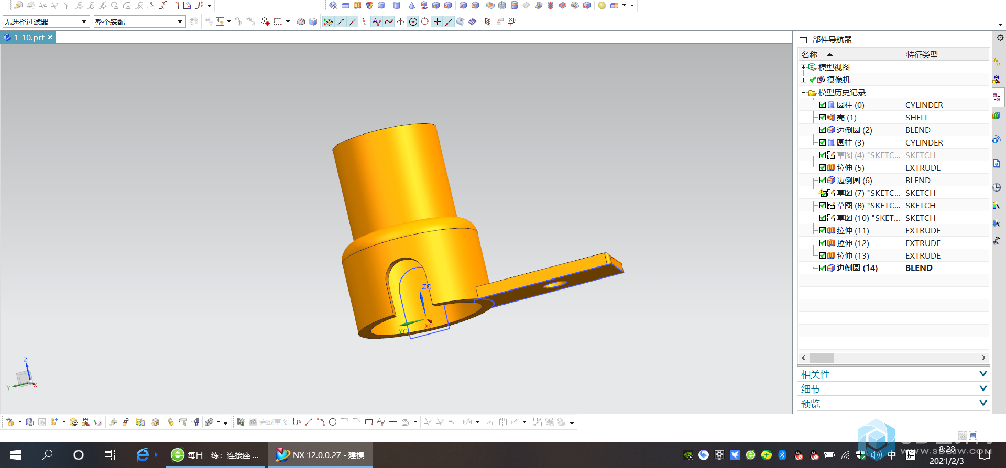Uncheck the 边倒圆 (14) feature checkbox
Screen dimensions: 1006x468
pyautogui.click(x=823, y=268)
